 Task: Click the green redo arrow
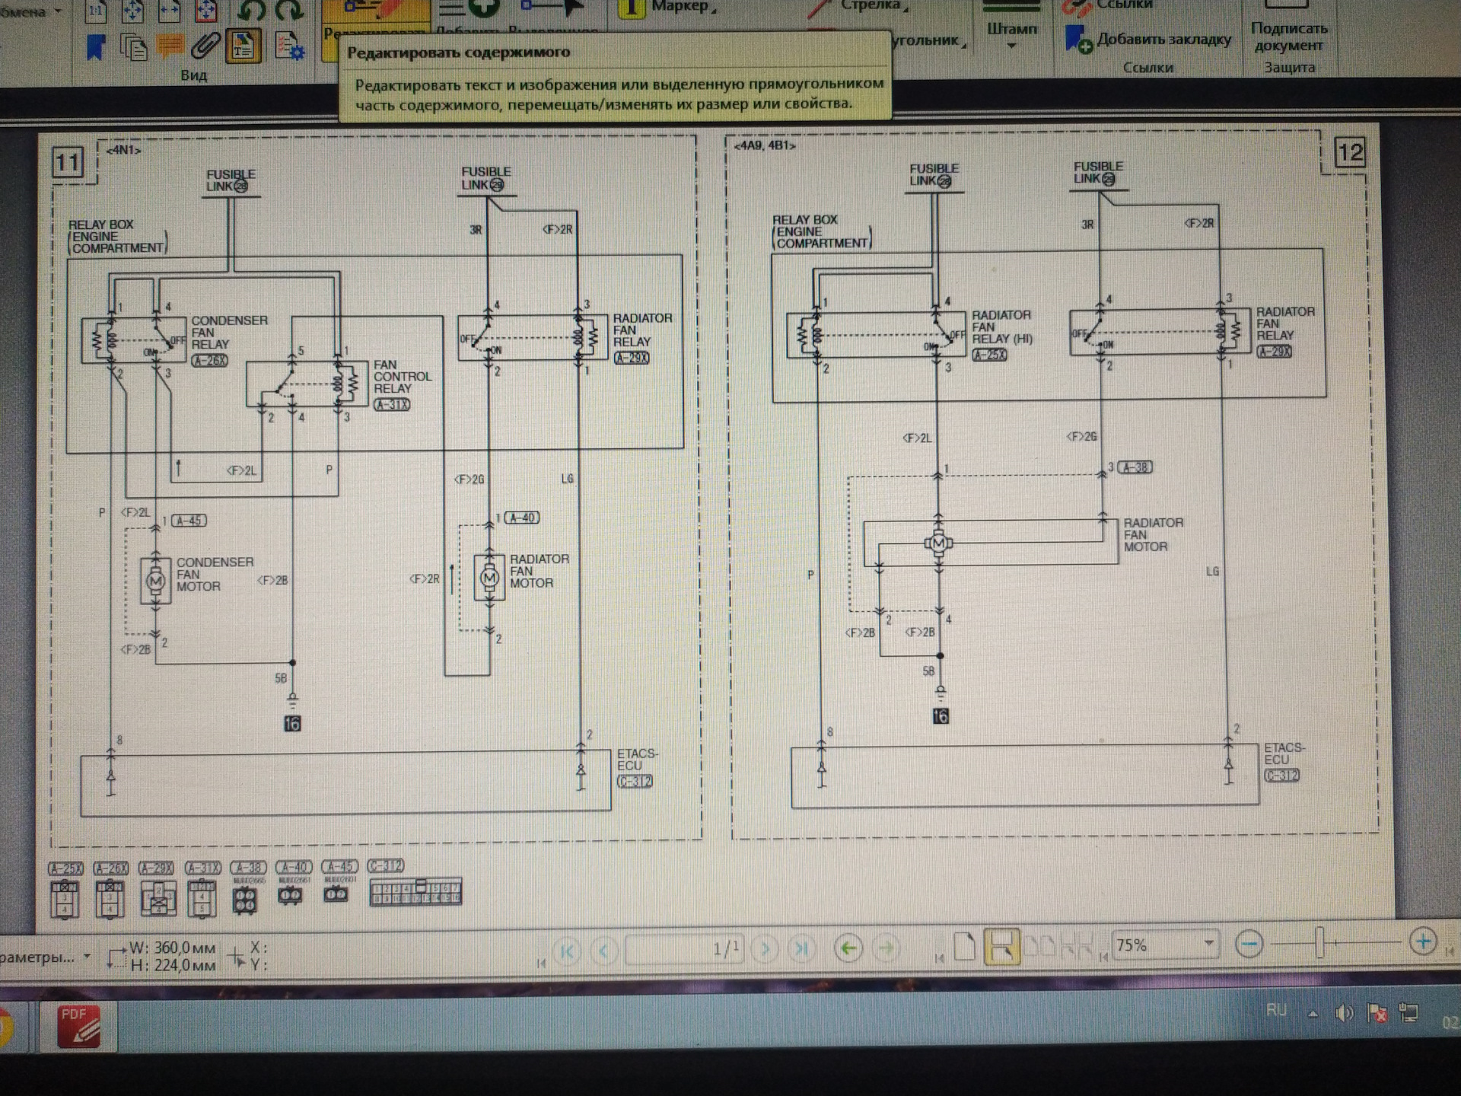288,11
